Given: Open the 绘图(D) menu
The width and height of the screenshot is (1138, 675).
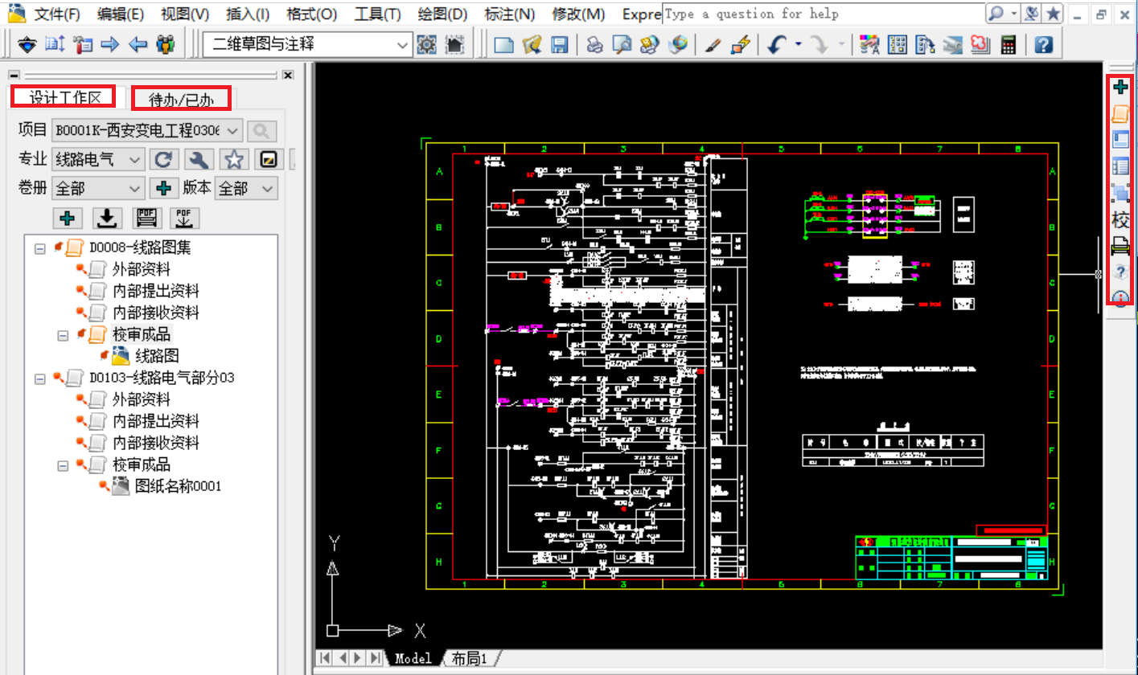Looking at the screenshot, I should 442,14.
